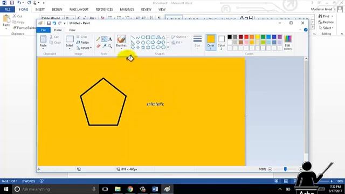This screenshot has width=345, height=194.
Task: Select the Fill with color bucket tool
Action: pyautogui.click(x=104, y=39)
